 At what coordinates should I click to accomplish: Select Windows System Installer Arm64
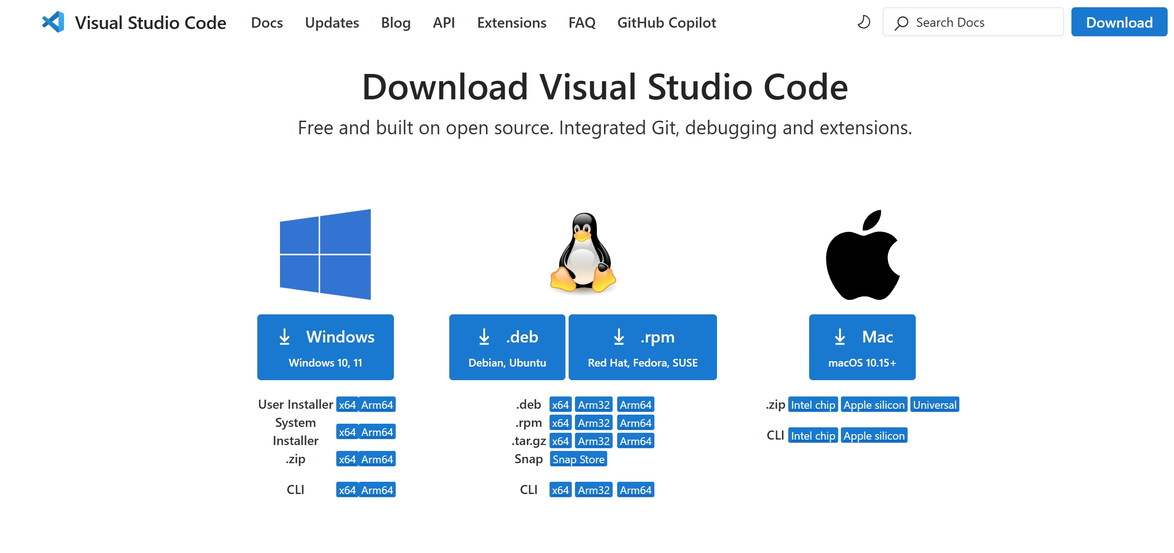pos(377,432)
